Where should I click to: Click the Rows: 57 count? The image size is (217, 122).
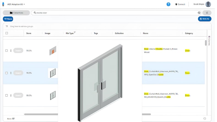(11, 118)
